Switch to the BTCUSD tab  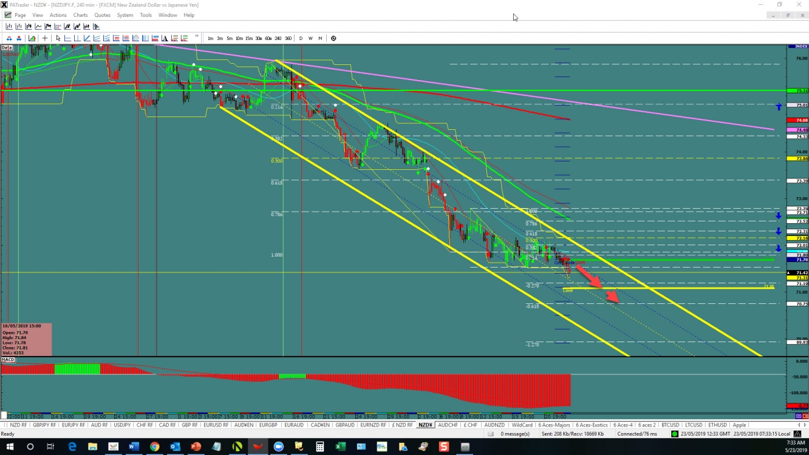[x=671, y=425]
